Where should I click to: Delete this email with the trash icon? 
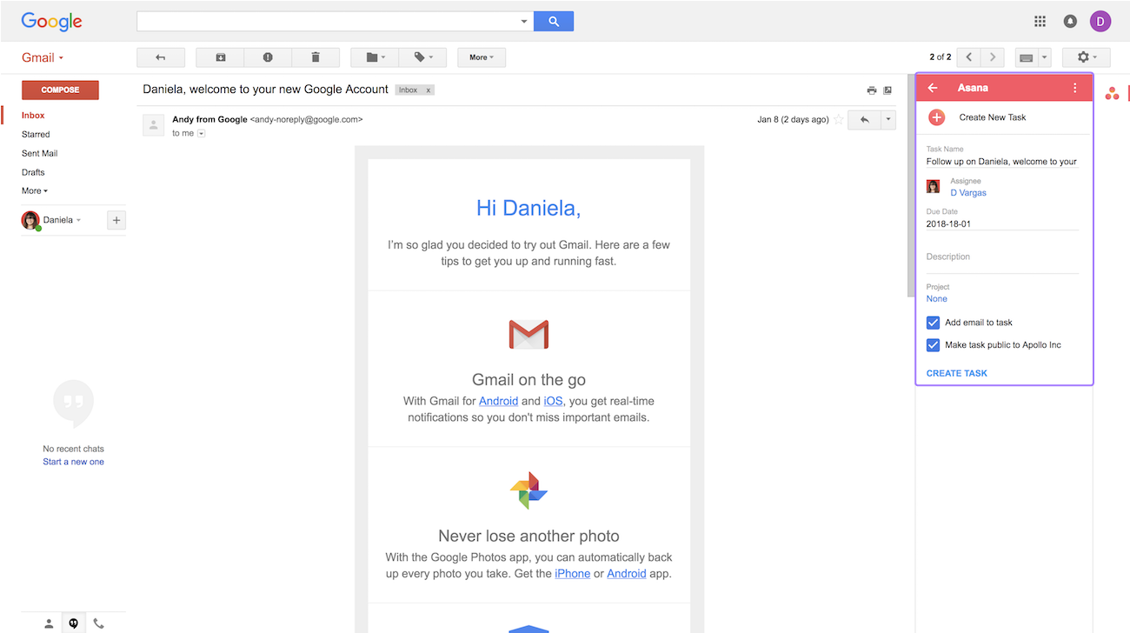pos(316,57)
